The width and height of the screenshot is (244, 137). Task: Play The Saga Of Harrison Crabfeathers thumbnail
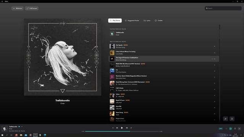click(x=112, y=59)
